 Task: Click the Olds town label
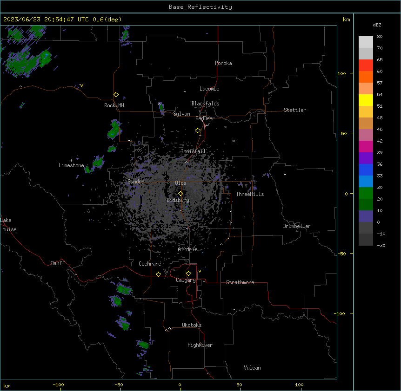(x=180, y=183)
